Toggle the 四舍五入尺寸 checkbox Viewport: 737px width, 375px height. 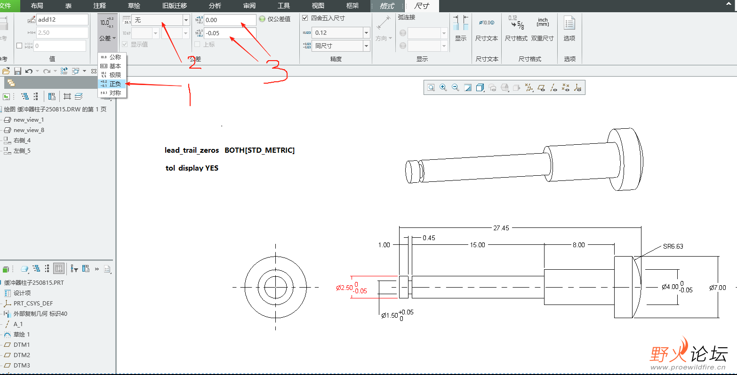pos(305,18)
